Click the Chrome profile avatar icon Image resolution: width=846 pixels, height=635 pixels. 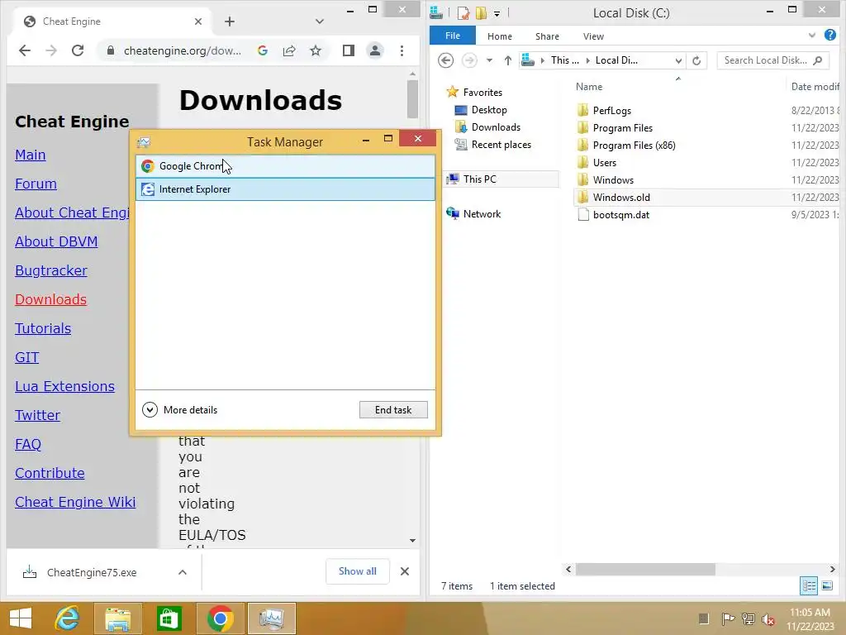click(x=375, y=50)
